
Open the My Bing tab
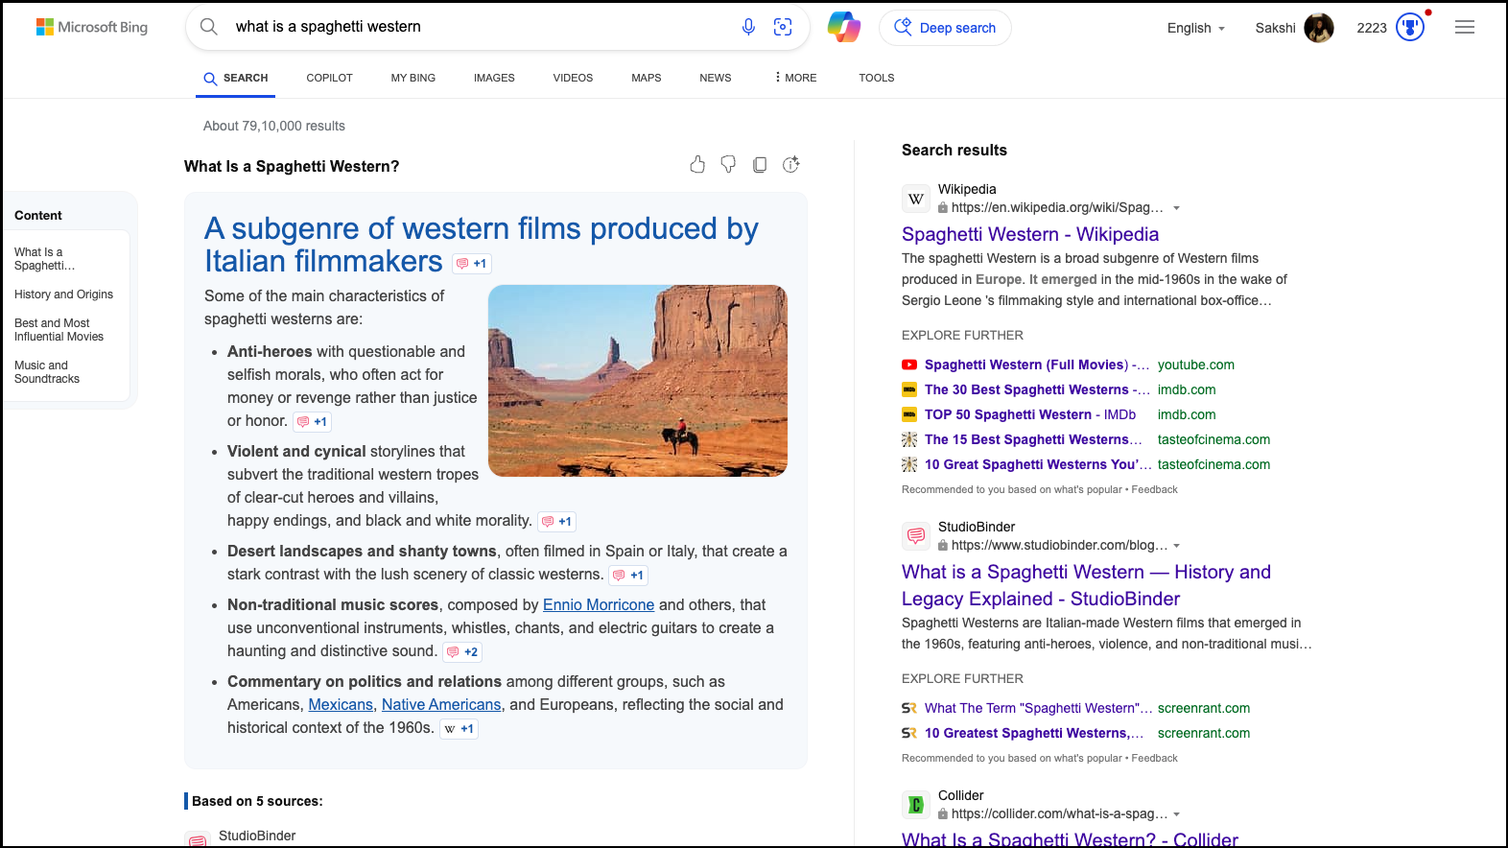pos(413,78)
